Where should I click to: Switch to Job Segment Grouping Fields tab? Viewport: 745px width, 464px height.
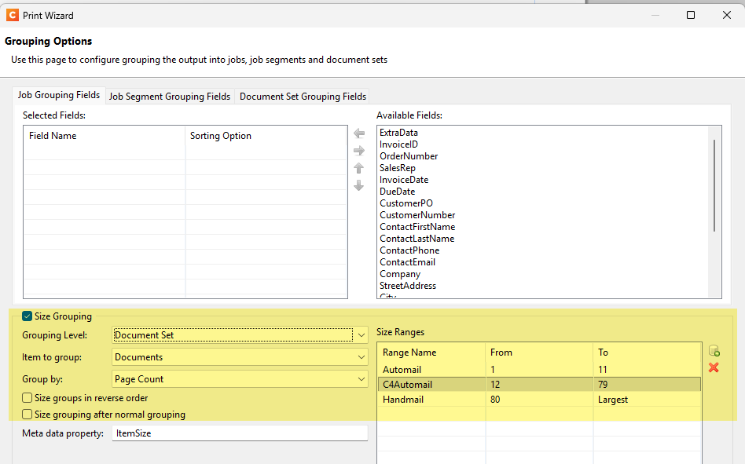(x=170, y=97)
